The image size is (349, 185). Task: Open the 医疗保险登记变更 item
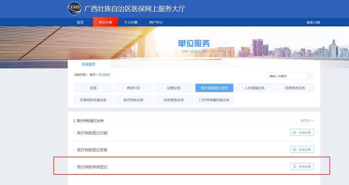click(92, 150)
